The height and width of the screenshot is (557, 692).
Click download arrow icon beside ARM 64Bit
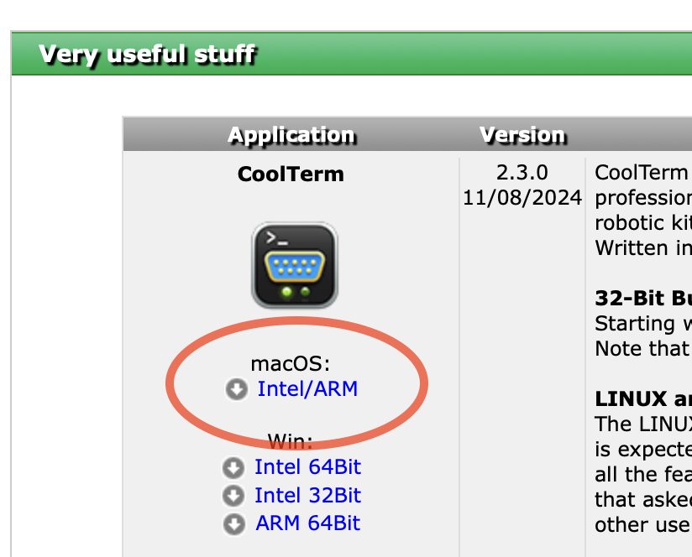[234, 524]
